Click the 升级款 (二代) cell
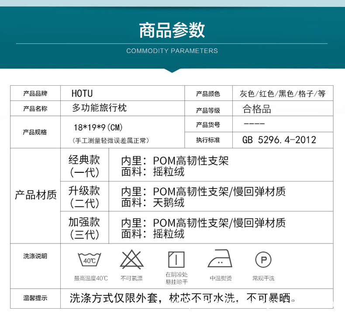The image size is (345, 317). pyautogui.click(x=84, y=196)
